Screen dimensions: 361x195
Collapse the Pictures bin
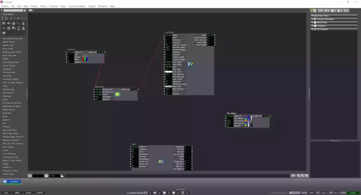312,26
